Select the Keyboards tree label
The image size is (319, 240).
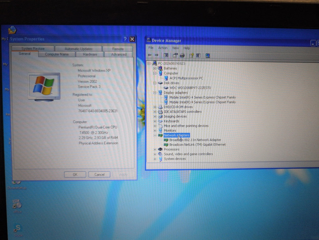click(x=171, y=121)
